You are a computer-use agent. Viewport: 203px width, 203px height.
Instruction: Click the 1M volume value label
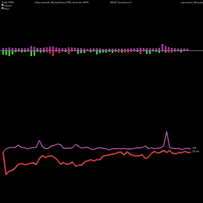tap(194, 148)
